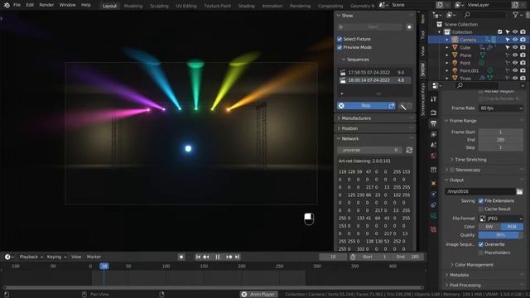Open the output path folder browser
The height and width of the screenshot is (298, 530).
coord(519,191)
